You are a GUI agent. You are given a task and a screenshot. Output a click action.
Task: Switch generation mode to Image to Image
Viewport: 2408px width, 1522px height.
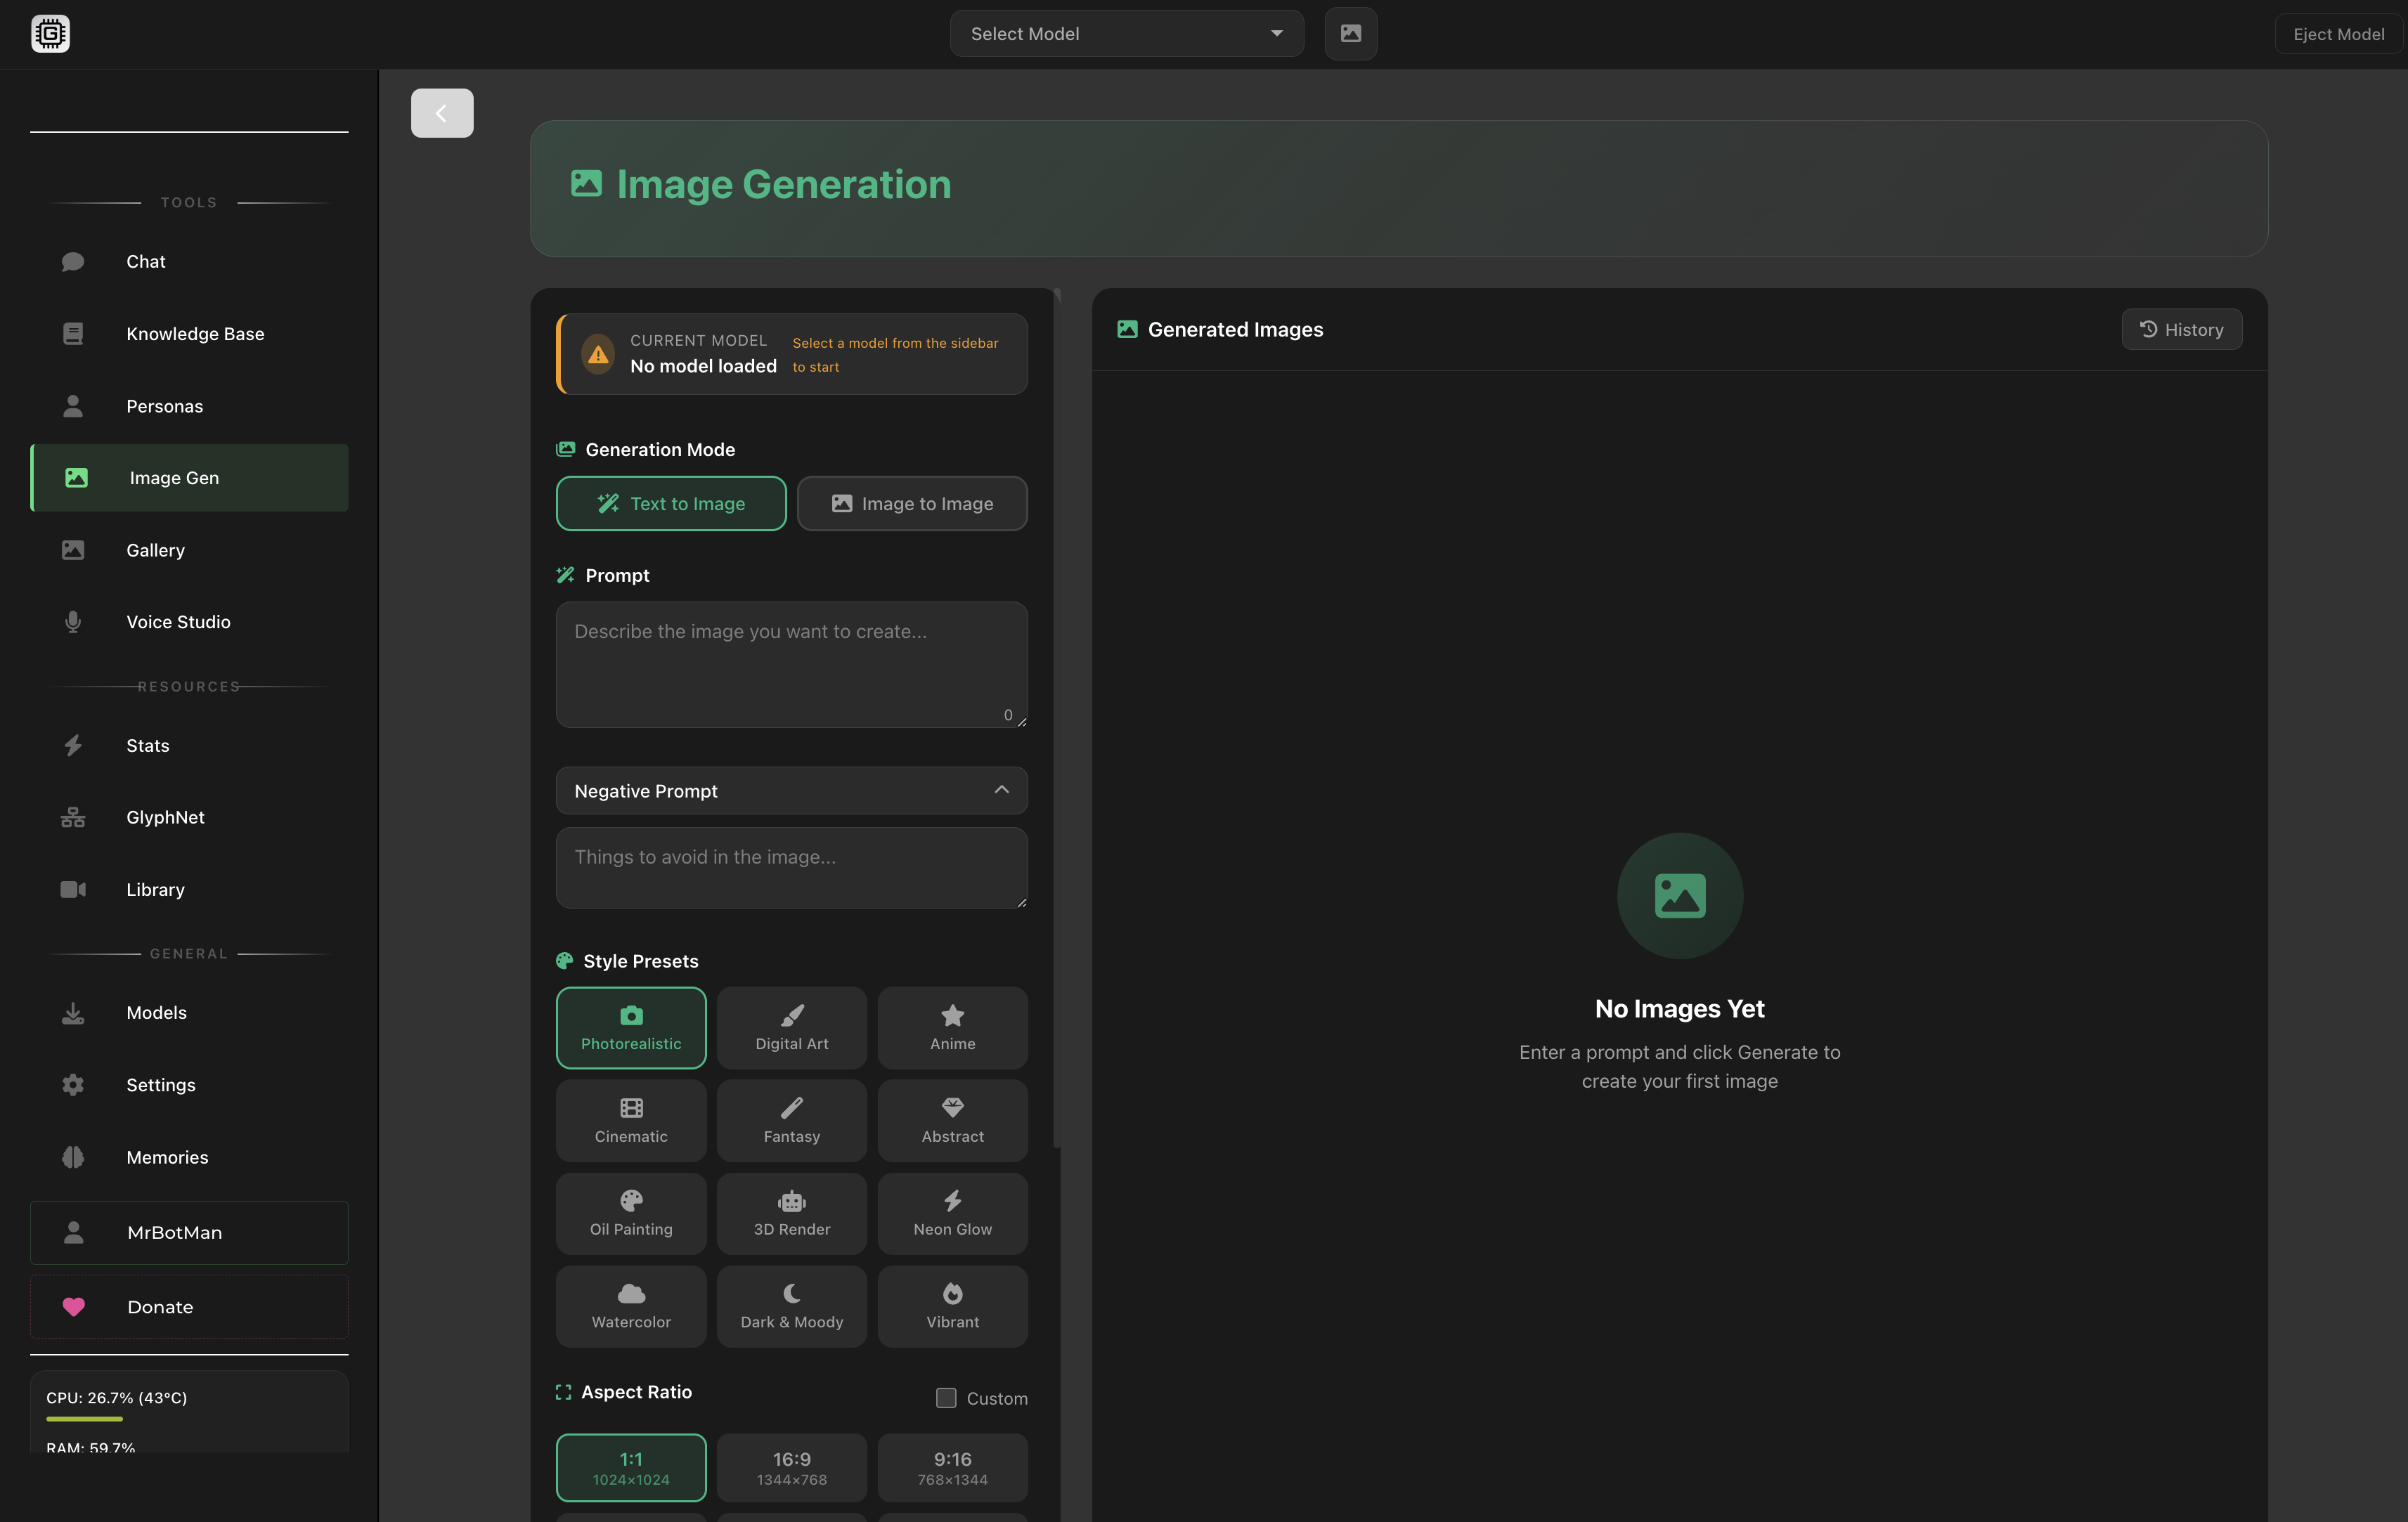click(912, 504)
